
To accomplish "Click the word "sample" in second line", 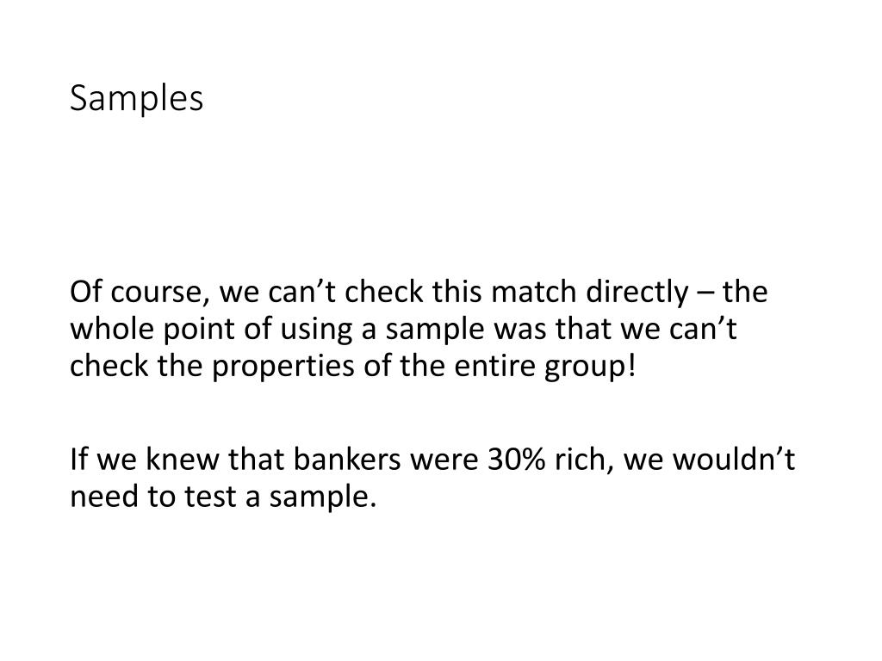I will 435,330.
